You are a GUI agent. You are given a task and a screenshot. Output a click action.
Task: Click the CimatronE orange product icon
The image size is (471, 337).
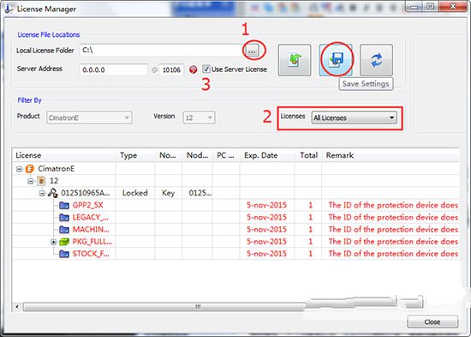pyautogui.click(x=29, y=169)
